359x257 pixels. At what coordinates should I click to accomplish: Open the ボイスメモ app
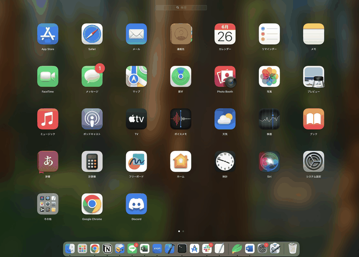click(x=181, y=119)
